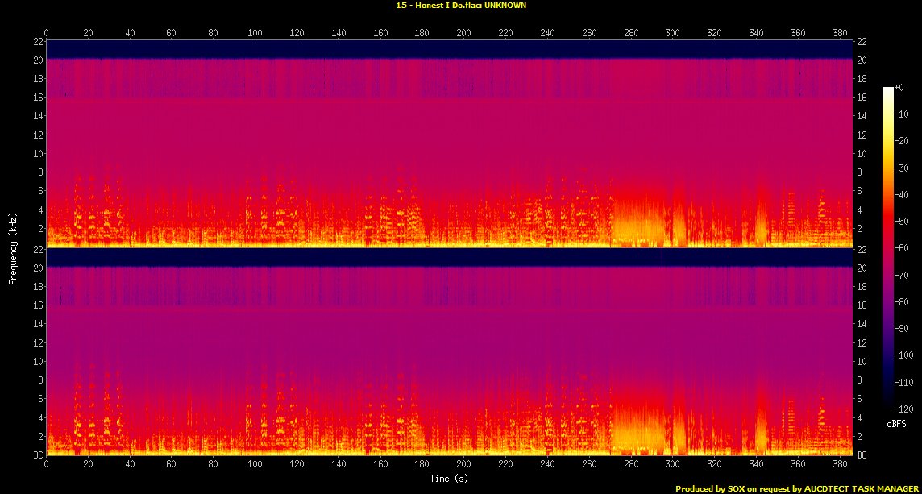
Task: Click the -60 label on the dBFS scale
Action: click(x=905, y=248)
